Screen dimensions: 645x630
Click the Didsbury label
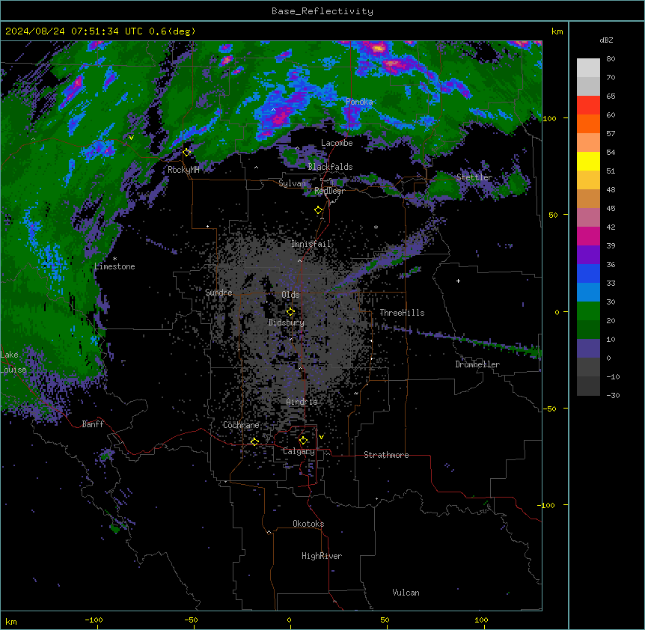[287, 322]
